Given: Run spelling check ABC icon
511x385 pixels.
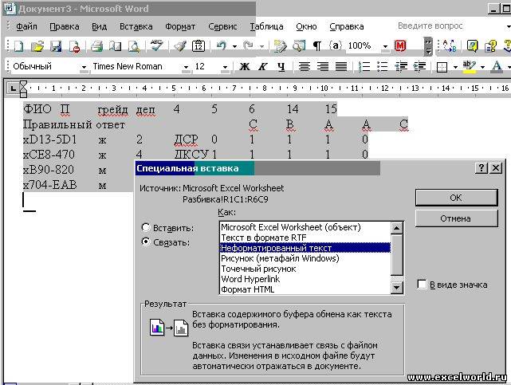Looking at the screenshot, I should (156, 45).
